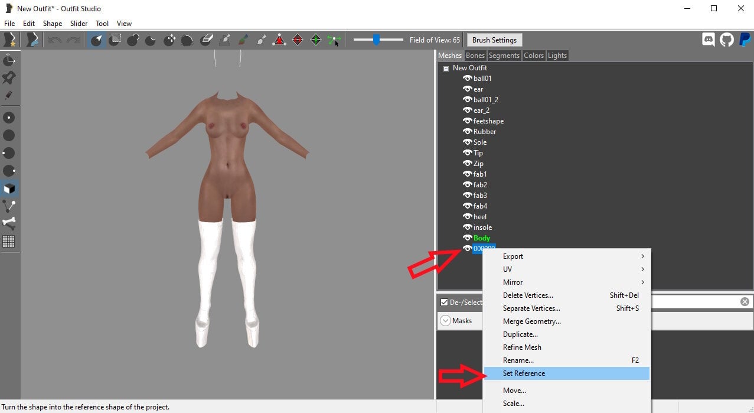Toggle visibility of the Zip mesh

[467, 164]
